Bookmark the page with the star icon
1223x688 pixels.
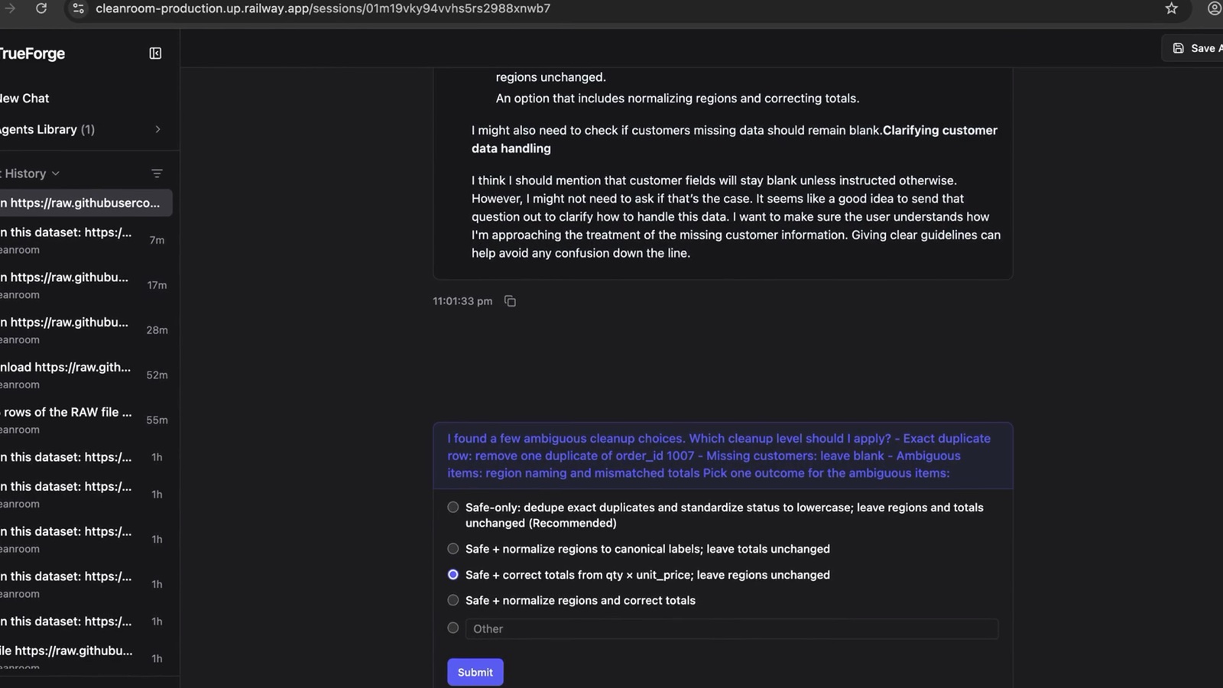click(1171, 8)
